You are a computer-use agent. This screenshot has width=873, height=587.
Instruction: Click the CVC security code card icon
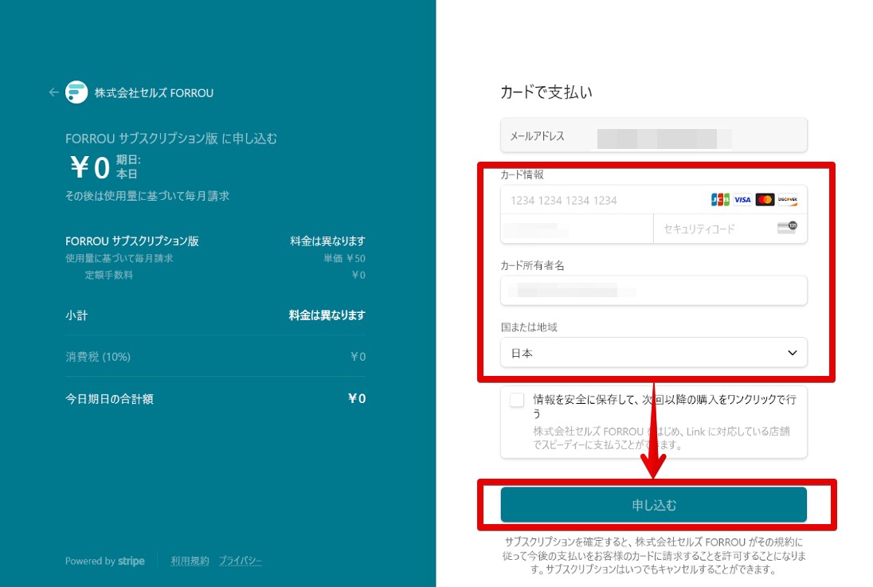point(787,227)
